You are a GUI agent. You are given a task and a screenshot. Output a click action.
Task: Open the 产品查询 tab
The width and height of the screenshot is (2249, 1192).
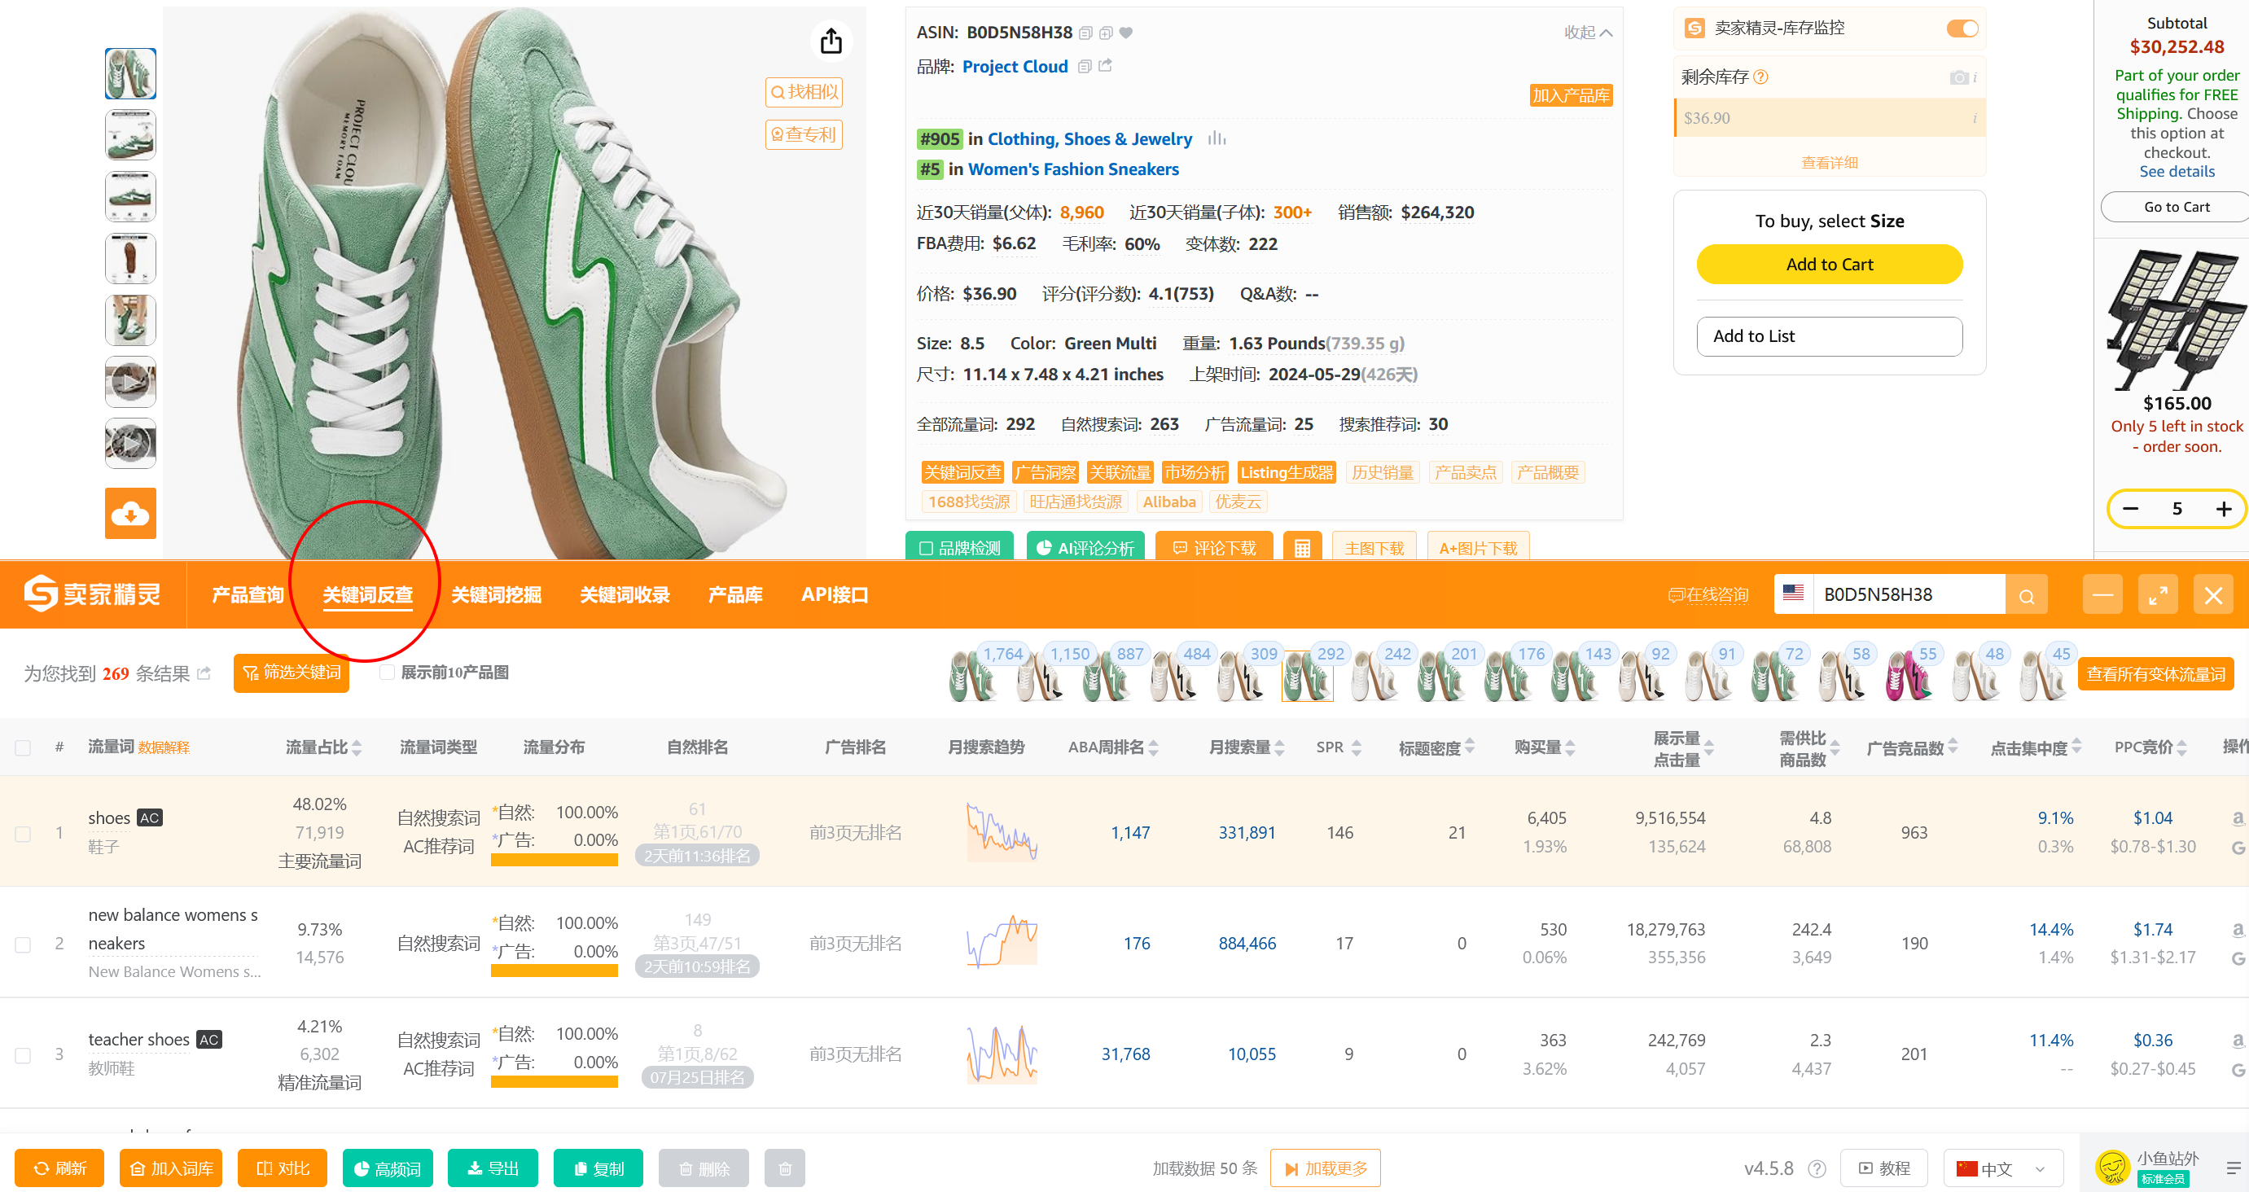pyautogui.click(x=248, y=594)
